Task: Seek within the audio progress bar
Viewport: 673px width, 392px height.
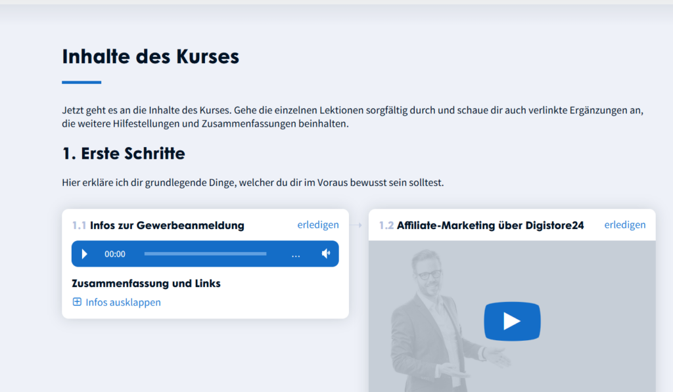Action: tap(205, 254)
